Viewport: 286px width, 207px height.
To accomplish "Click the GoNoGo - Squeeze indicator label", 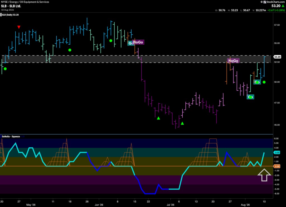I will (x=11, y=136).
